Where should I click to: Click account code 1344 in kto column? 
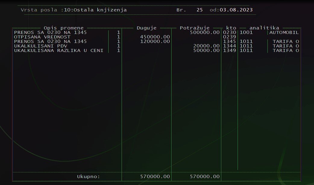coord(230,46)
